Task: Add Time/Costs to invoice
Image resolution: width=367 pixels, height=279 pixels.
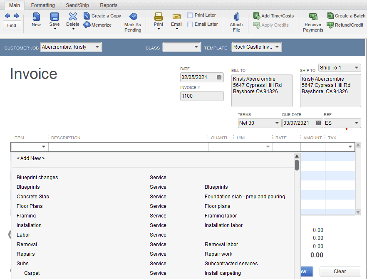Action: (273, 16)
